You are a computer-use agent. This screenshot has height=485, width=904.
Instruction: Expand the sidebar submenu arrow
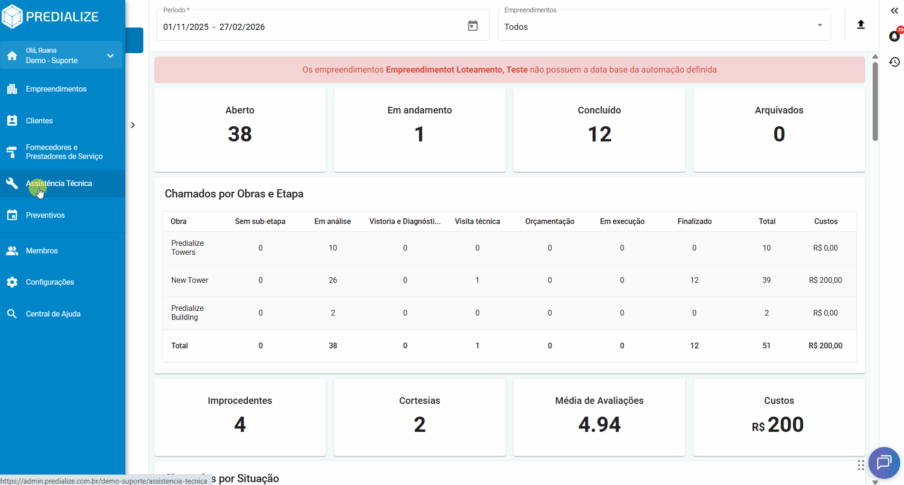133,125
